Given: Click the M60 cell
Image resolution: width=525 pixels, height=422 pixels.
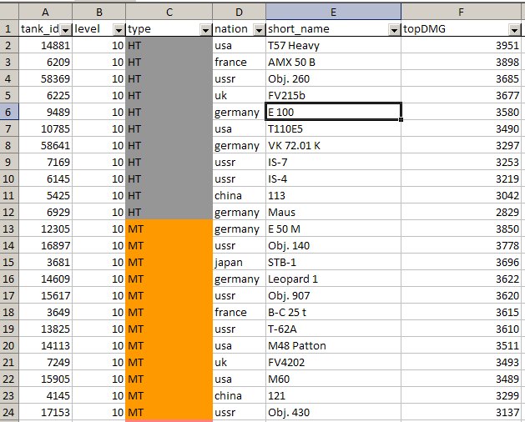Looking at the screenshot, I should (334, 379).
